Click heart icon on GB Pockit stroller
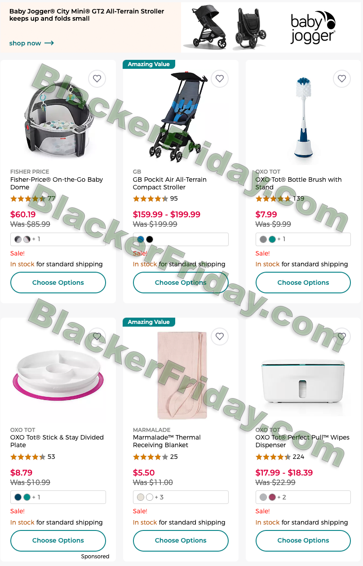Image resolution: width=363 pixels, height=566 pixels. [x=220, y=79]
